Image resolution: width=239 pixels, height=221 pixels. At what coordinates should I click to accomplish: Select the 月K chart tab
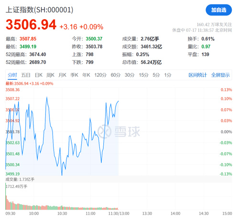click(x=62, y=75)
